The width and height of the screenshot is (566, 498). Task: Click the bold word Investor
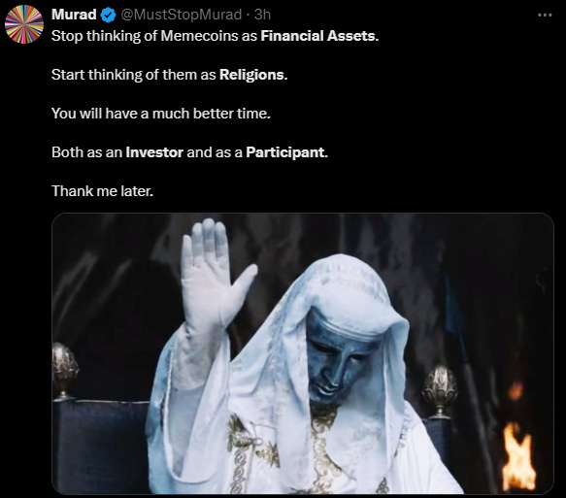(x=154, y=152)
